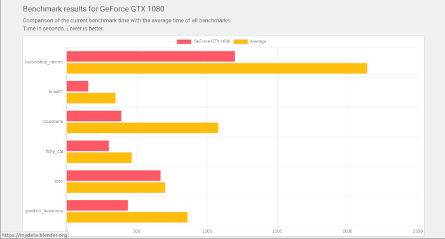Screen dimensions: 445x239
Task: Select the red koro bar
Action: (x=114, y=176)
